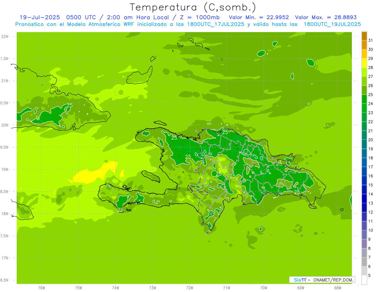Pick the gray legend swatch between 6 and 7

[364, 262]
